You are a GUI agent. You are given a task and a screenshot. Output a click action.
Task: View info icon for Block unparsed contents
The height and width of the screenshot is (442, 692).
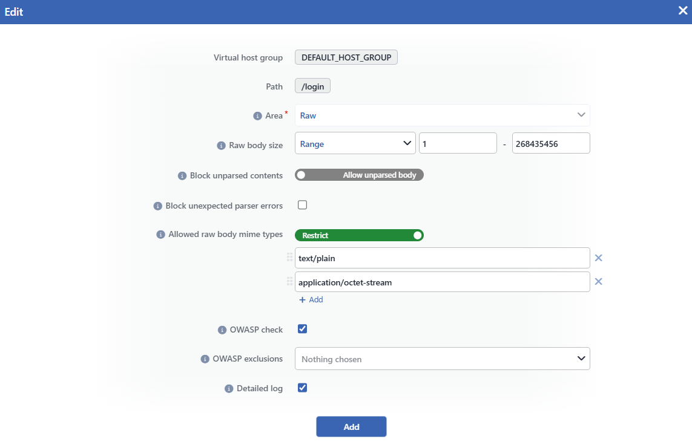182,176
